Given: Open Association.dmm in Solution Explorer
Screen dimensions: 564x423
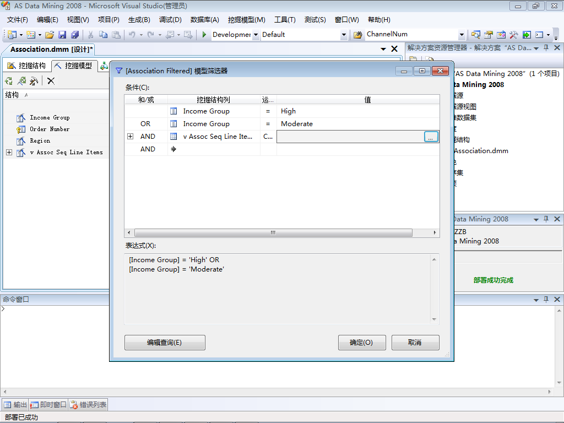Looking at the screenshot, I should [x=481, y=151].
